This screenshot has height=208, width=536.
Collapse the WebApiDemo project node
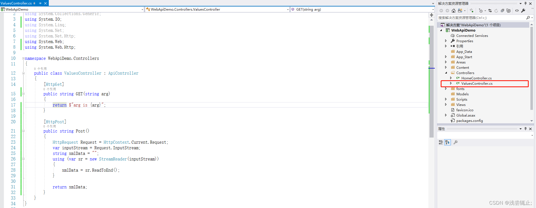click(x=441, y=30)
